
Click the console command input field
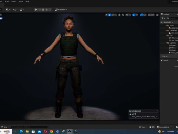29,127
